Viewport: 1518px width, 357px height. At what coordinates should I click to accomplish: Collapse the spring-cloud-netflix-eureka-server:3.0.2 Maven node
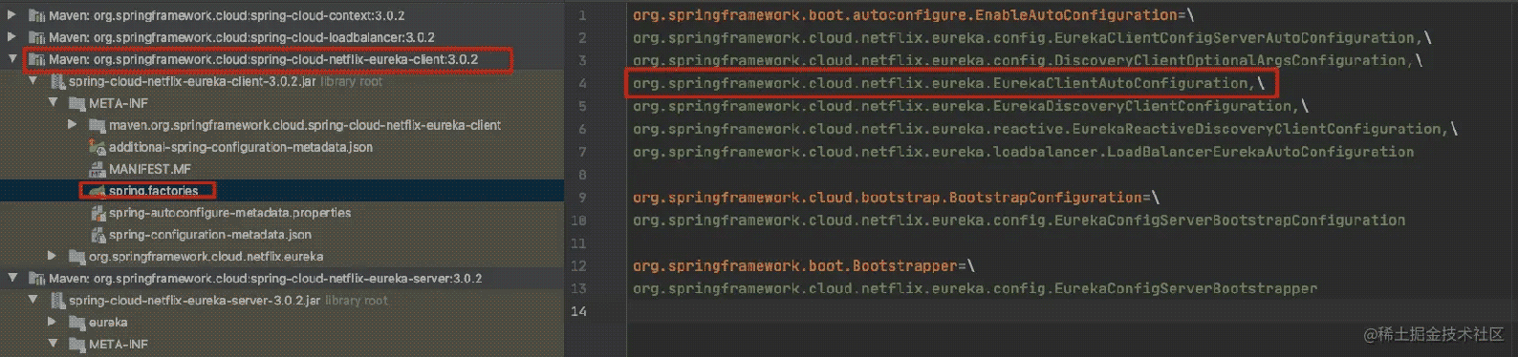click(x=12, y=279)
